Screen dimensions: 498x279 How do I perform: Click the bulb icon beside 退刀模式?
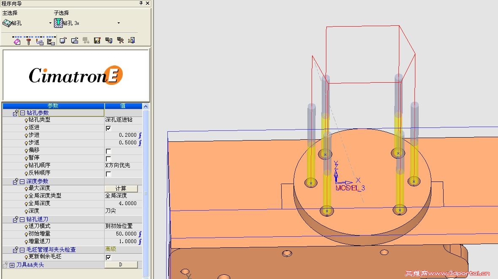point(27,227)
